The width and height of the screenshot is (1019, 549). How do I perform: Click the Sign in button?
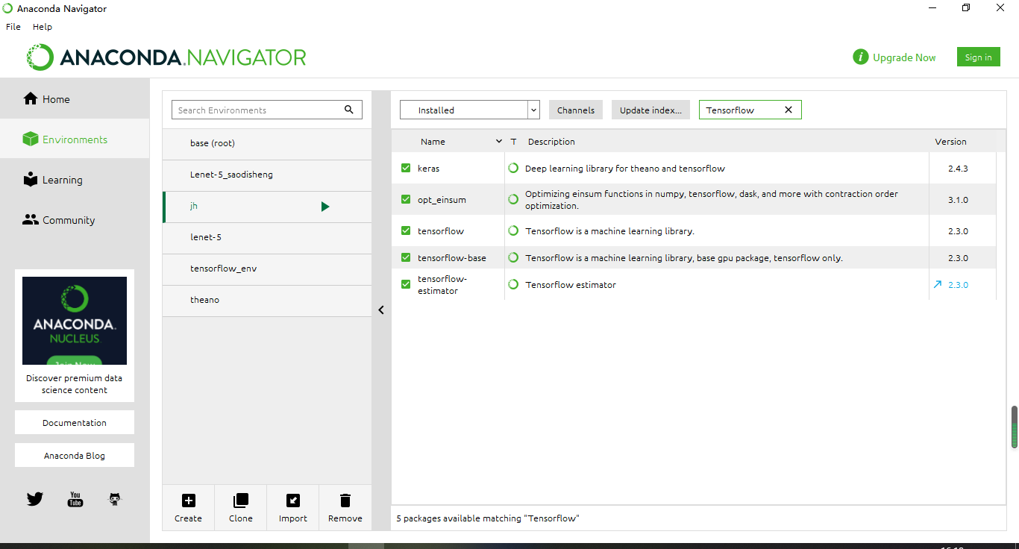pyautogui.click(x=978, y=57)
